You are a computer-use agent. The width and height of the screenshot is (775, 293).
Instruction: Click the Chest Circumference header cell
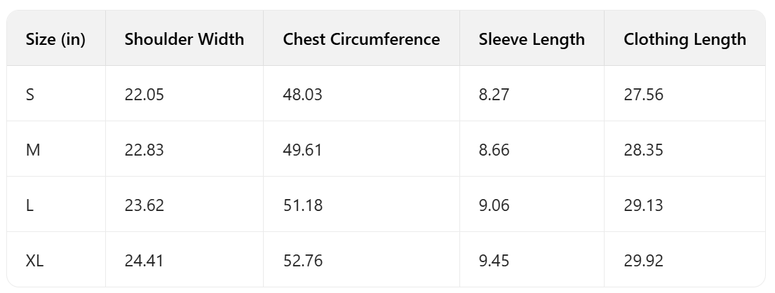click(361, 39)
